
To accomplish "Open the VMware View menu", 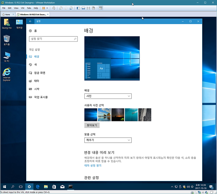I will (x=16, y=8).
